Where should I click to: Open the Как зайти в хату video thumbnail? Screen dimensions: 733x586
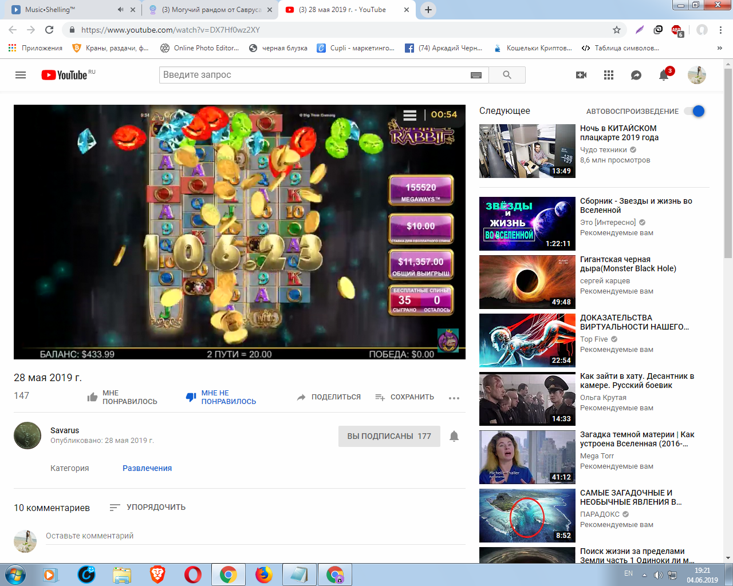(527, 399)
